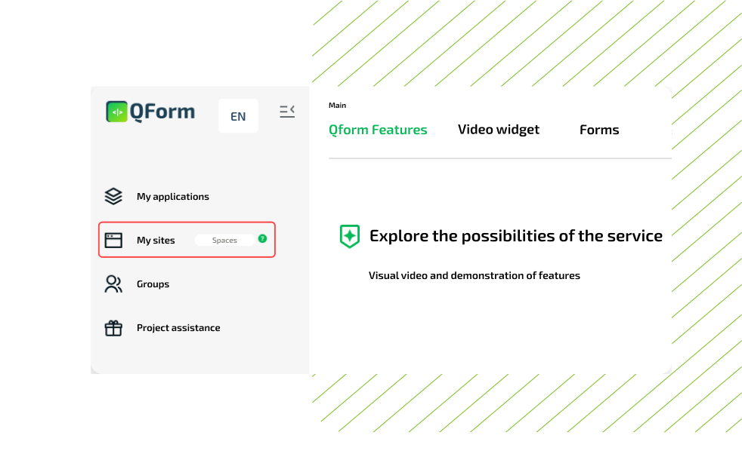Click the My sites window icon

click(113, 241)
